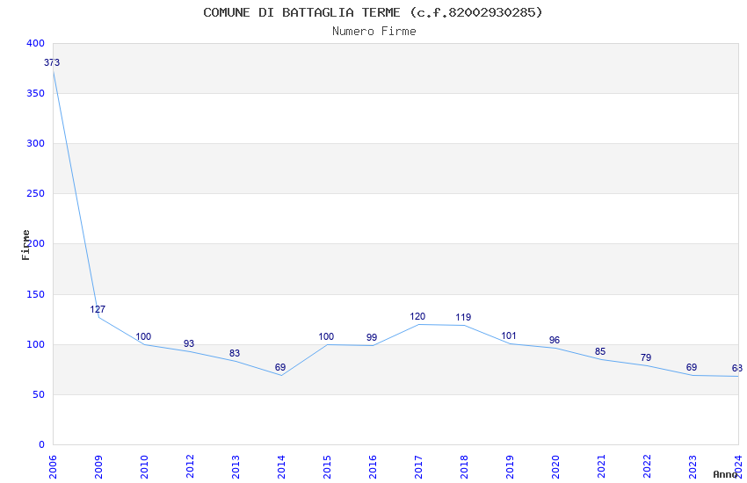Viewport: 747px width, 483px height.
Task: Select x-axis year label 2015
Action: pos(327,466)
